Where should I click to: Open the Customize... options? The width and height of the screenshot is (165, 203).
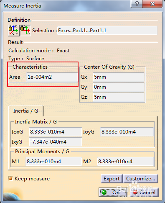[x=141, y=179]
